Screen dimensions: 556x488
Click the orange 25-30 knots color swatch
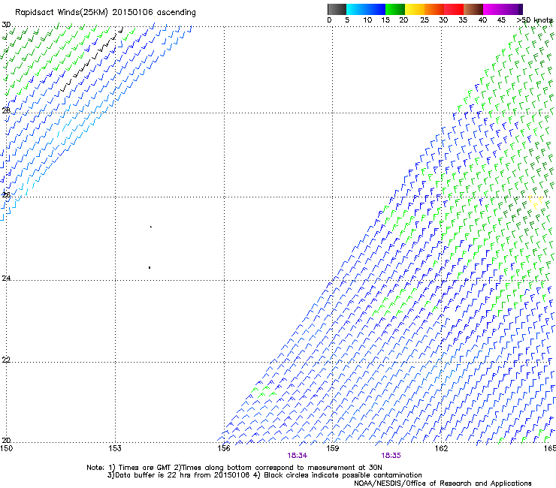(434, 9)
